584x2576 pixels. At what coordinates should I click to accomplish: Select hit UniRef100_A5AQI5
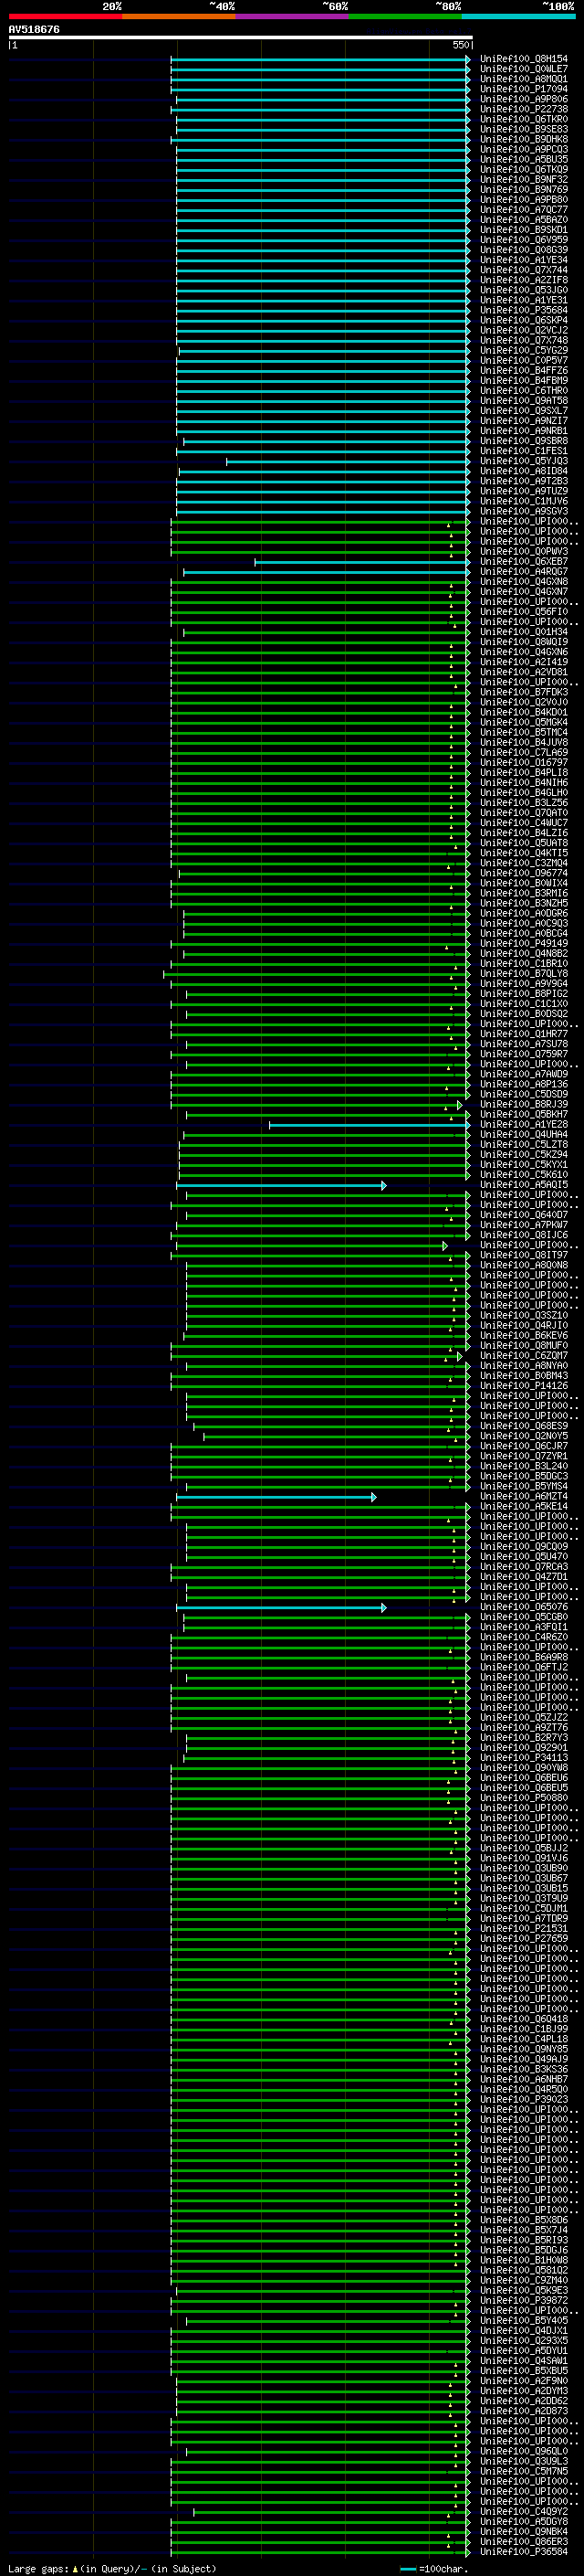[524, 1185]
